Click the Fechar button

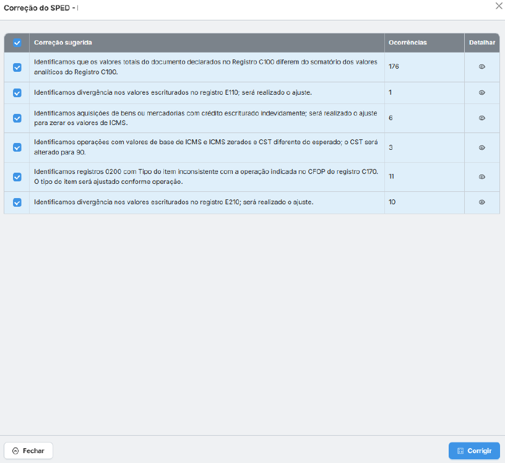[x=28, y=451]
